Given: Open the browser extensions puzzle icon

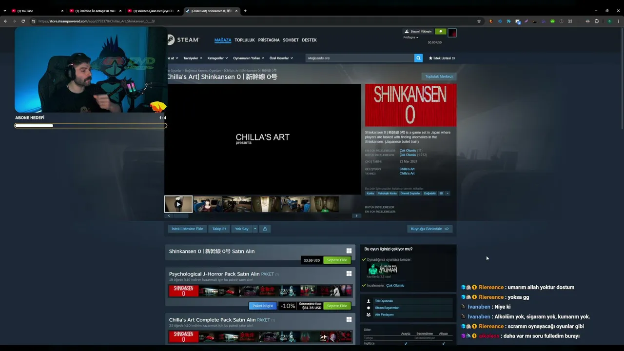Looking at the screenshot, I should click(x=596, y=21).
